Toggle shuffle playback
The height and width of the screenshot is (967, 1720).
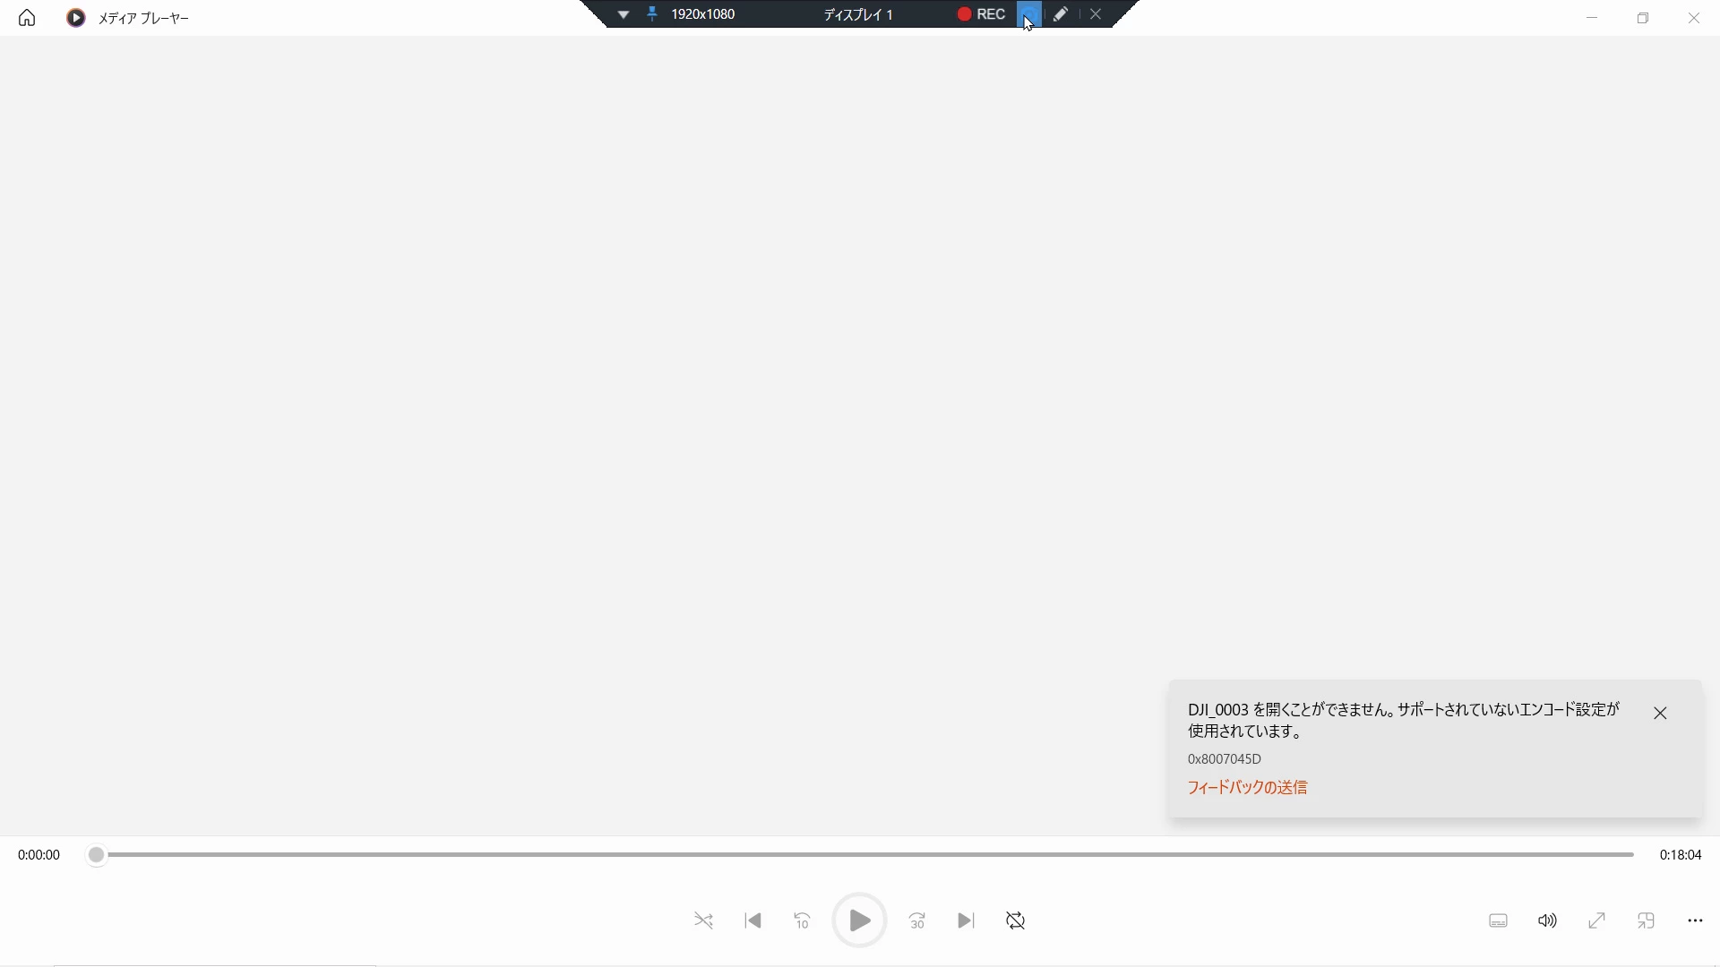coord(703,920)
